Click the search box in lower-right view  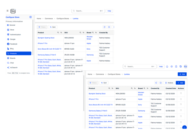(x=140, y=67)
